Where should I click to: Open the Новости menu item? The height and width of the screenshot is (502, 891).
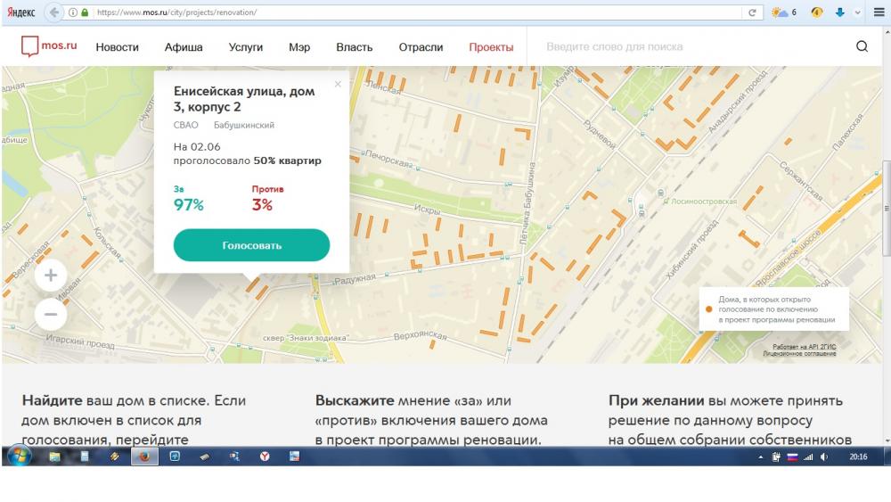118,47
